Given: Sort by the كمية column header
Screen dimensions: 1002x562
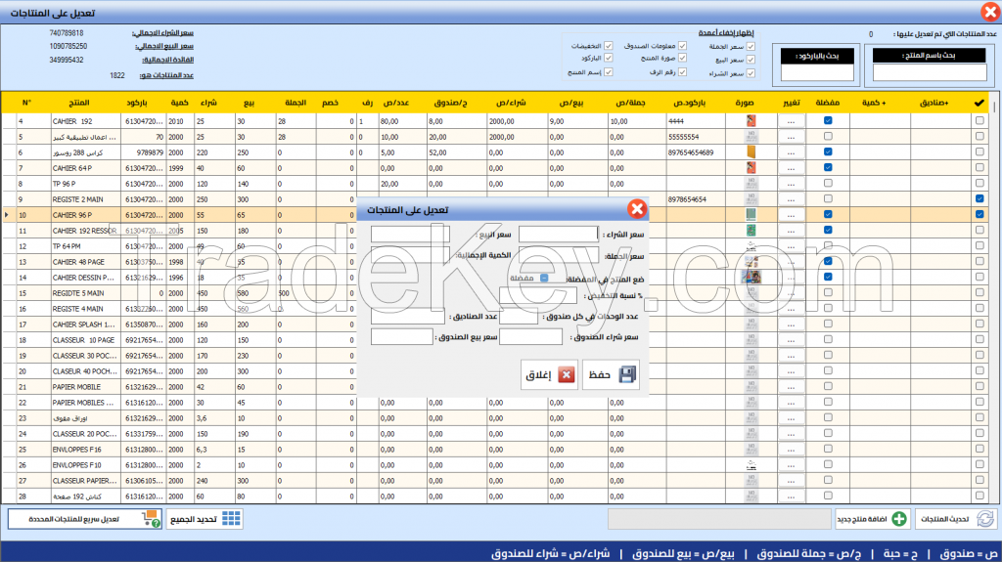Looking at the screenshot, I should [180, 103].
